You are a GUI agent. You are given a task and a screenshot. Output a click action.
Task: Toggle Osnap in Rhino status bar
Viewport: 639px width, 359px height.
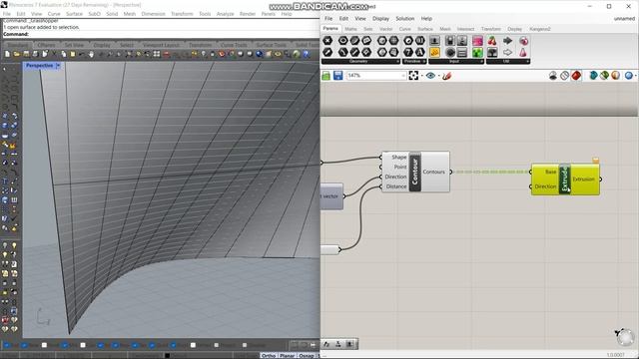[307, 356]
